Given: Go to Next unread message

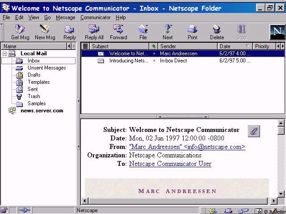Looking at the screenshot, I should (x=168, y=32).
